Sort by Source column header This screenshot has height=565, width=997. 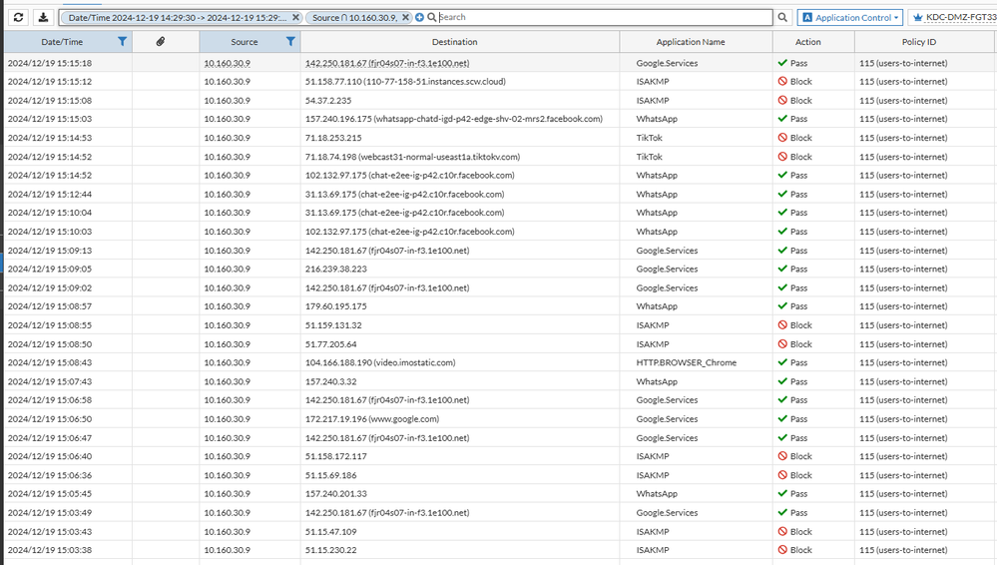coord(245,42)
